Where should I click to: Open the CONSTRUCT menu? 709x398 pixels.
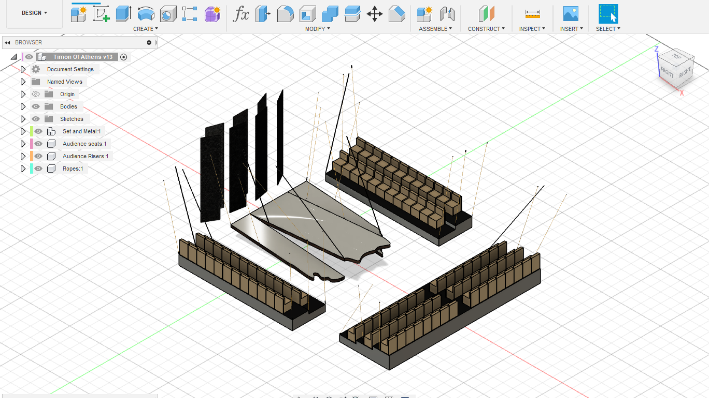coord(486,29)
